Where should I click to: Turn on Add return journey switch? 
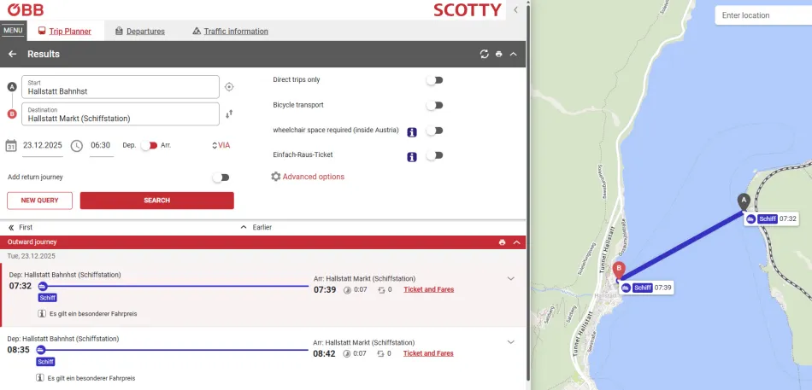[x=221, y=178]
